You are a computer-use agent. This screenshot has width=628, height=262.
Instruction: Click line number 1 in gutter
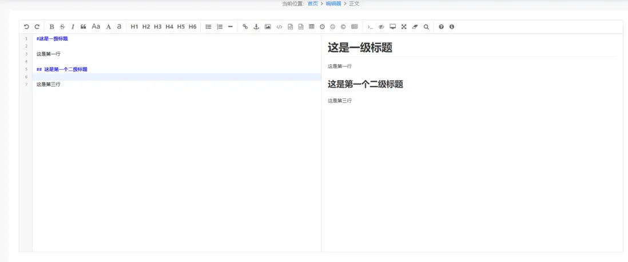[x=26, y=39]
